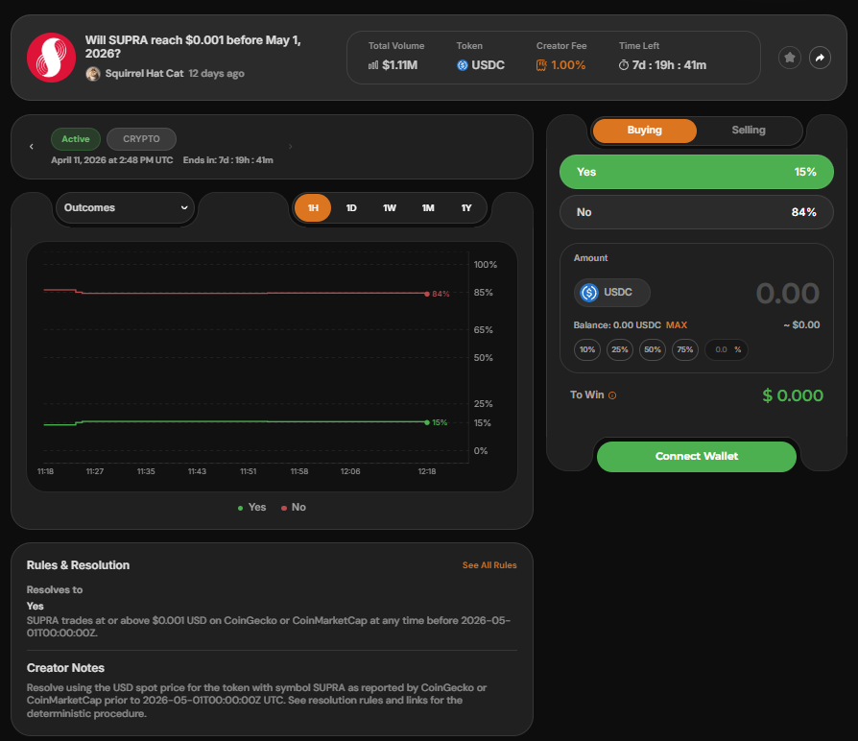
Task: Click the red 84% chart endpoint
Action: (x=427, y=294)
